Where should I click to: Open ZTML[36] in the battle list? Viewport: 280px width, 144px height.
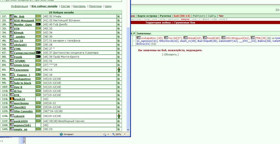click(x=260, y=38)
